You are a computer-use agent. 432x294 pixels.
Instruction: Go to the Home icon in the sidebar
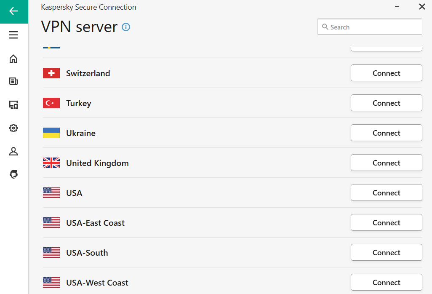point(13,59)
